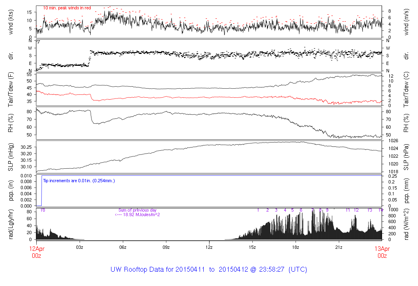Click the '30.25' pressure tick value

26,147
